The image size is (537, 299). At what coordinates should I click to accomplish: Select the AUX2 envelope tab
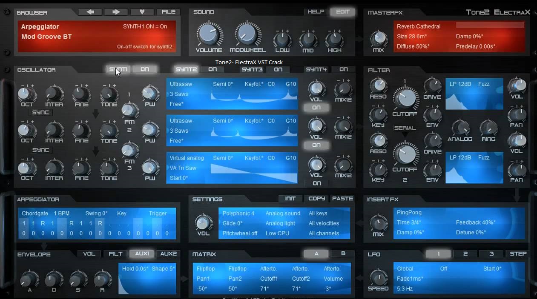point(168,254)
